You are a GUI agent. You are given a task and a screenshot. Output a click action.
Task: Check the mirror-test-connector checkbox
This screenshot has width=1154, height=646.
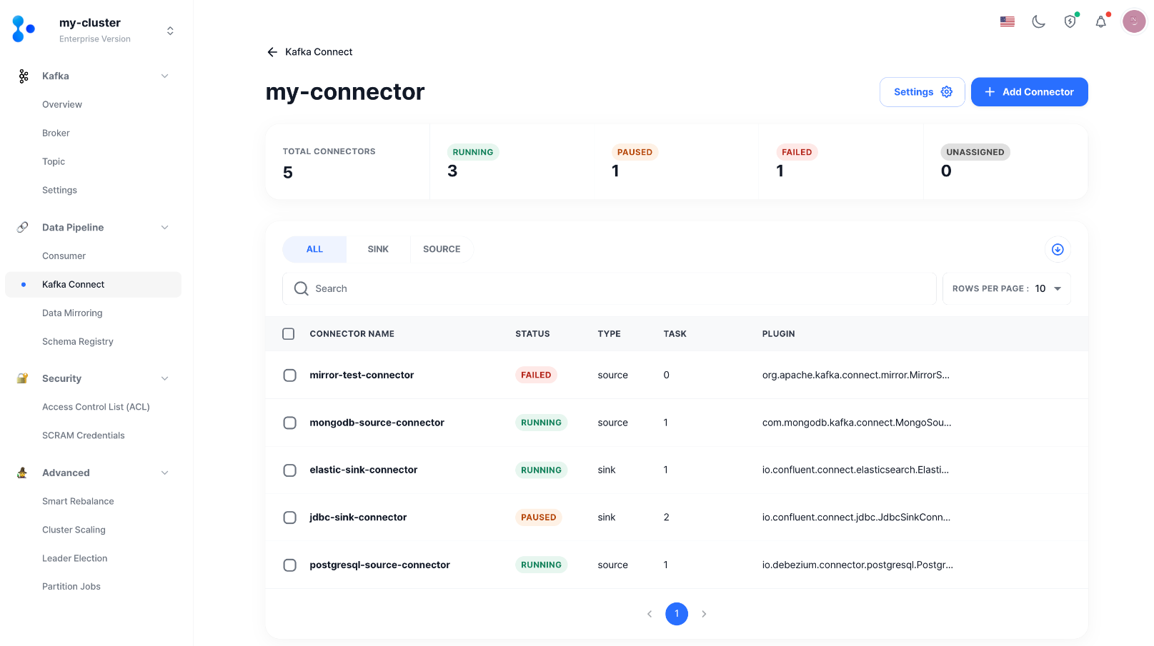coord(289,375)
